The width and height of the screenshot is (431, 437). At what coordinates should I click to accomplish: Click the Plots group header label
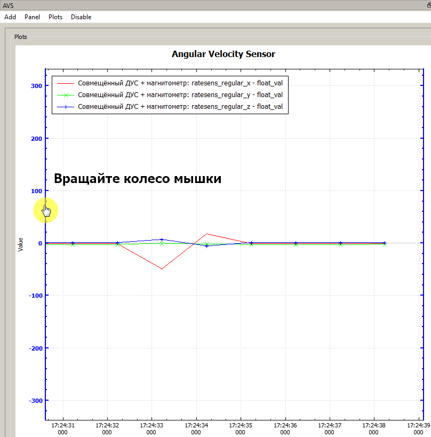(20, 37)
